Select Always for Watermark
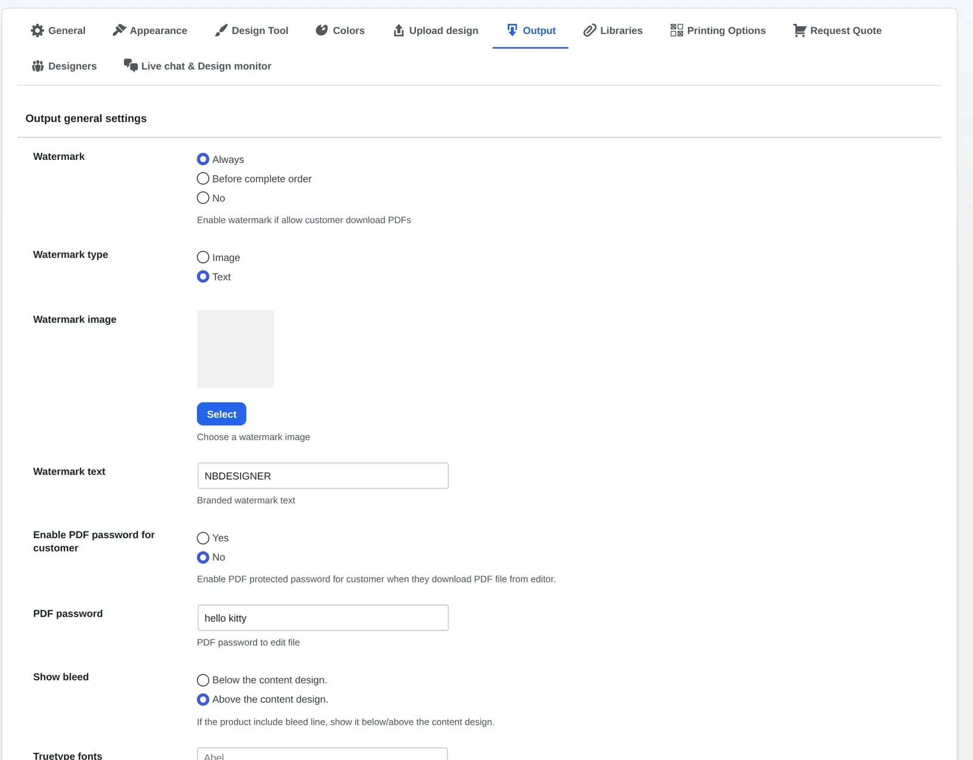Image resolution: width=973 pixels, height=760 pixels. (x=203, y=159)
